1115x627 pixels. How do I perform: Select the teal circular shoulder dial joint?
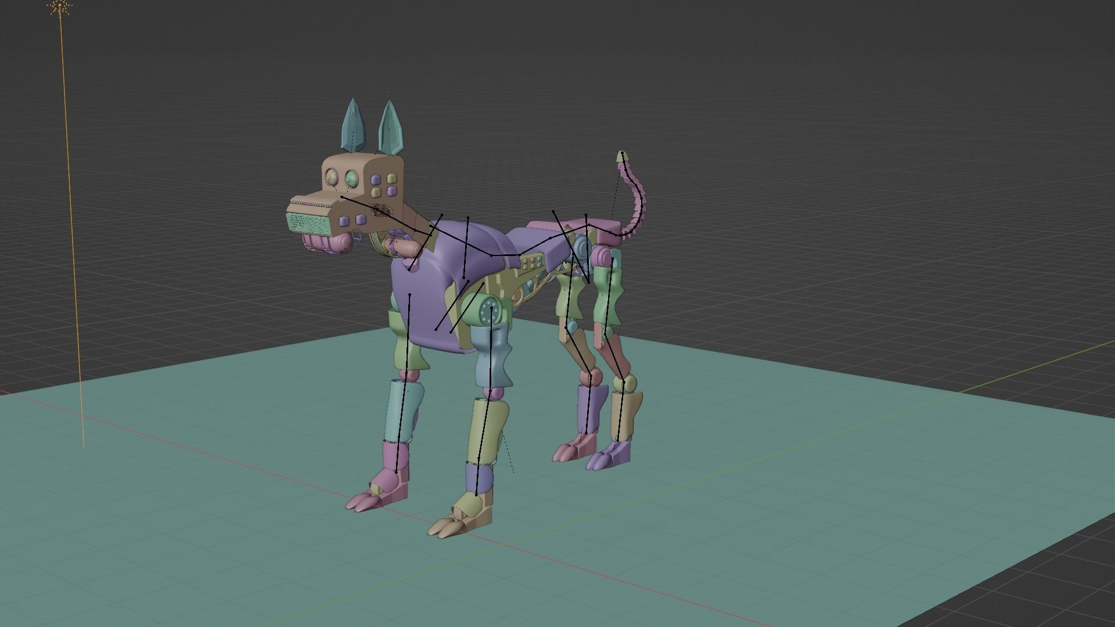pos(491,311)
